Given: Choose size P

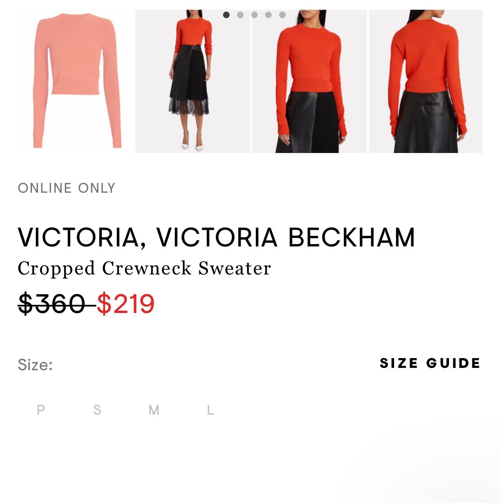Looking at the screenshot, I should [x=40, y=410].
